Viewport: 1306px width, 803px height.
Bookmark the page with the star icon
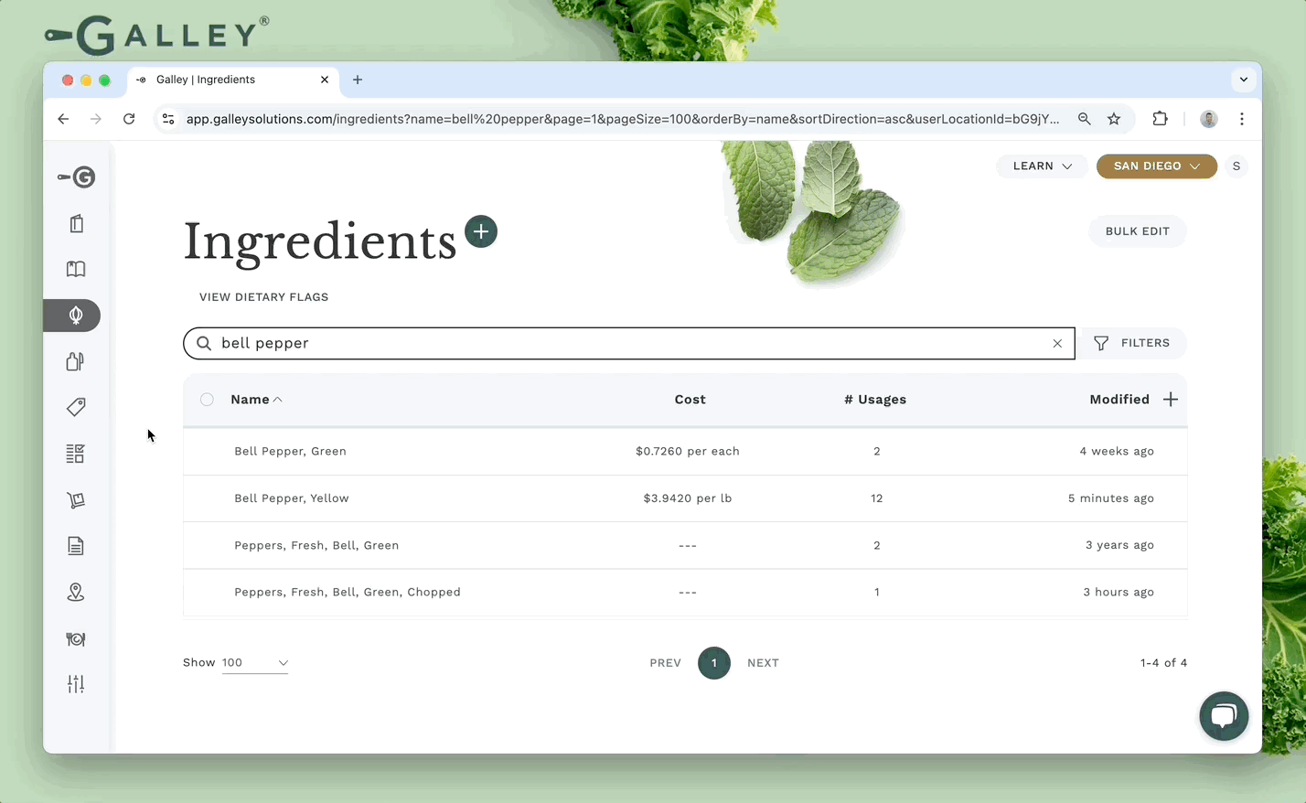1114,119
